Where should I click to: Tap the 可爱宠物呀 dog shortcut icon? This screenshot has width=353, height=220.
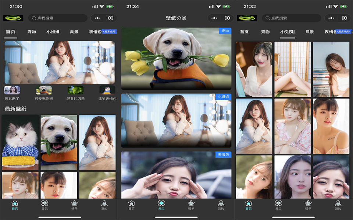point(44,90)
